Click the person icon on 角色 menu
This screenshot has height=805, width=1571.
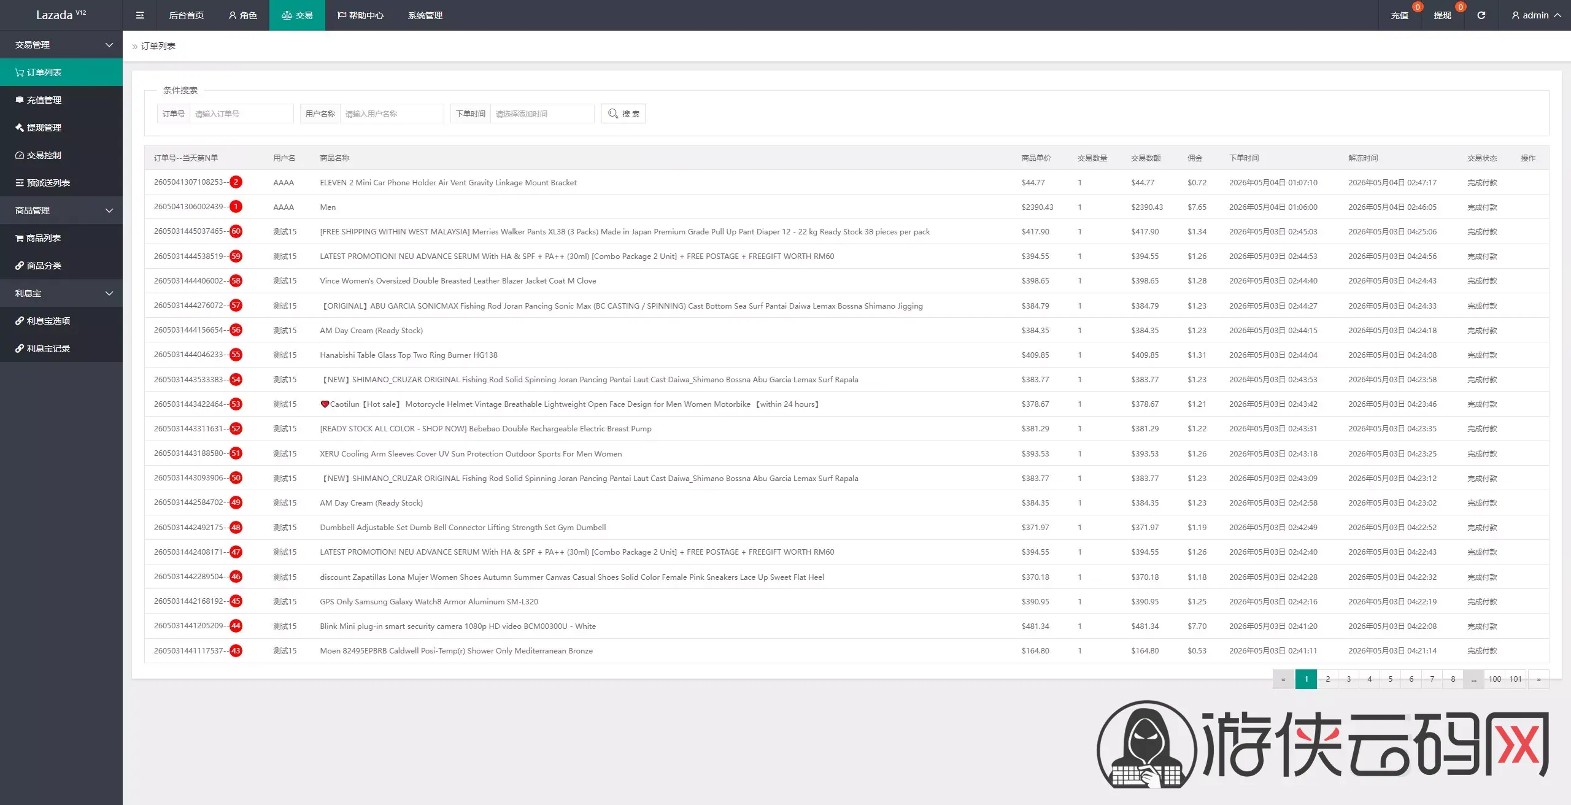[233, 15]
